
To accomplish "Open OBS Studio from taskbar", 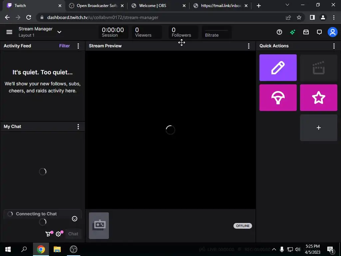I will click(74, 249).
